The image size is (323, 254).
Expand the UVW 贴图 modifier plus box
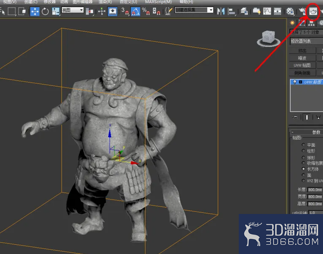coord(300,82)
